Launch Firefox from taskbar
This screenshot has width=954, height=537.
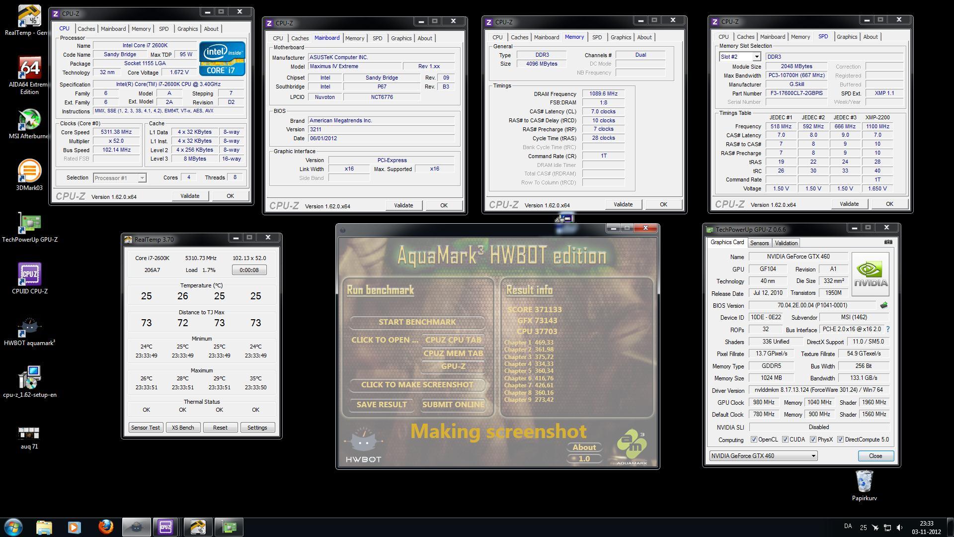pyautogui.click(x=105, y=527)
